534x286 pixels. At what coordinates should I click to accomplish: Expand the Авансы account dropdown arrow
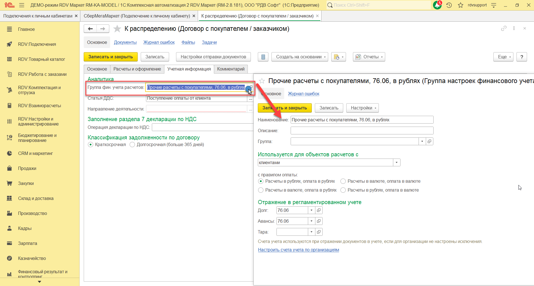point(311,221)
